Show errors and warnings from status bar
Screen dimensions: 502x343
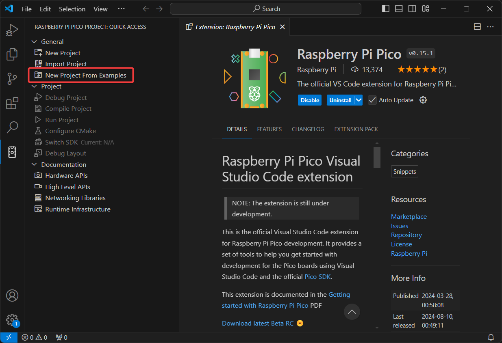pos(35,337)
